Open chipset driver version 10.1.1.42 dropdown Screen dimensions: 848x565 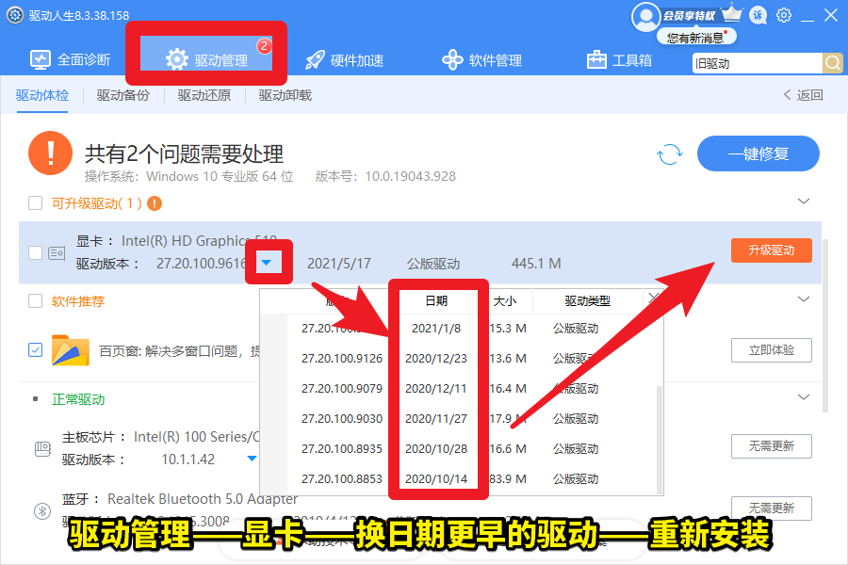[x=252, y=459]
